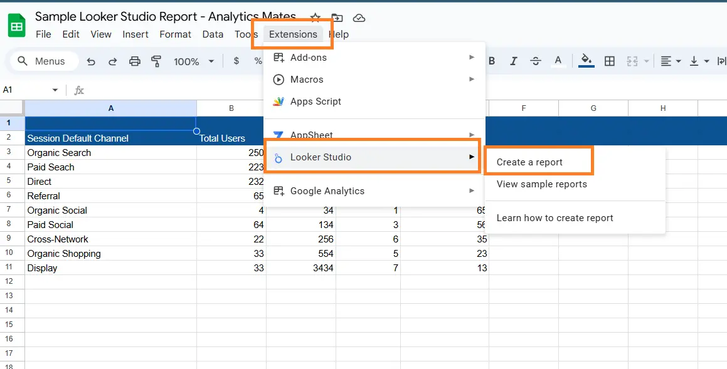Open the text color picker

(558, 61)
